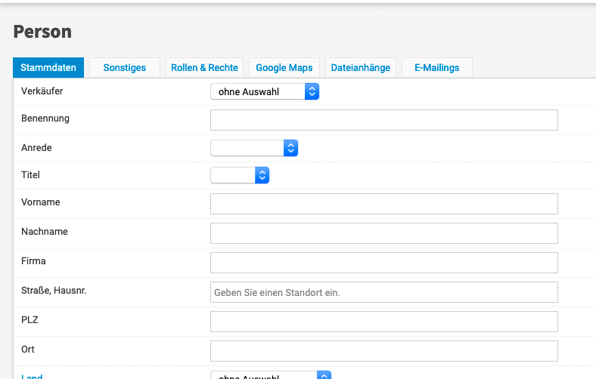This screenshot has height=379, width=596.
Task: Focus the PLZ input field
Action: pos(383,322)
